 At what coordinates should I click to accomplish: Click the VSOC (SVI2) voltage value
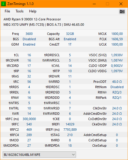coord(117,55)
